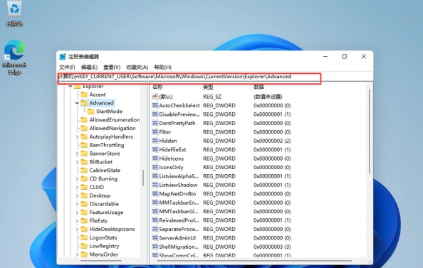Select the Discardable tree key
423x268 pixels.
104,204
